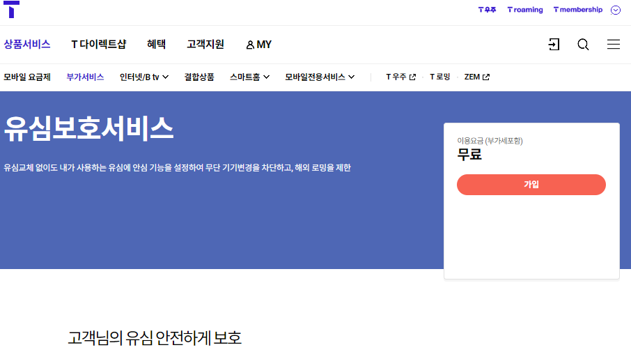Select the 고객지원 menu item
631x352 pixels.
[x=205, y=45]
